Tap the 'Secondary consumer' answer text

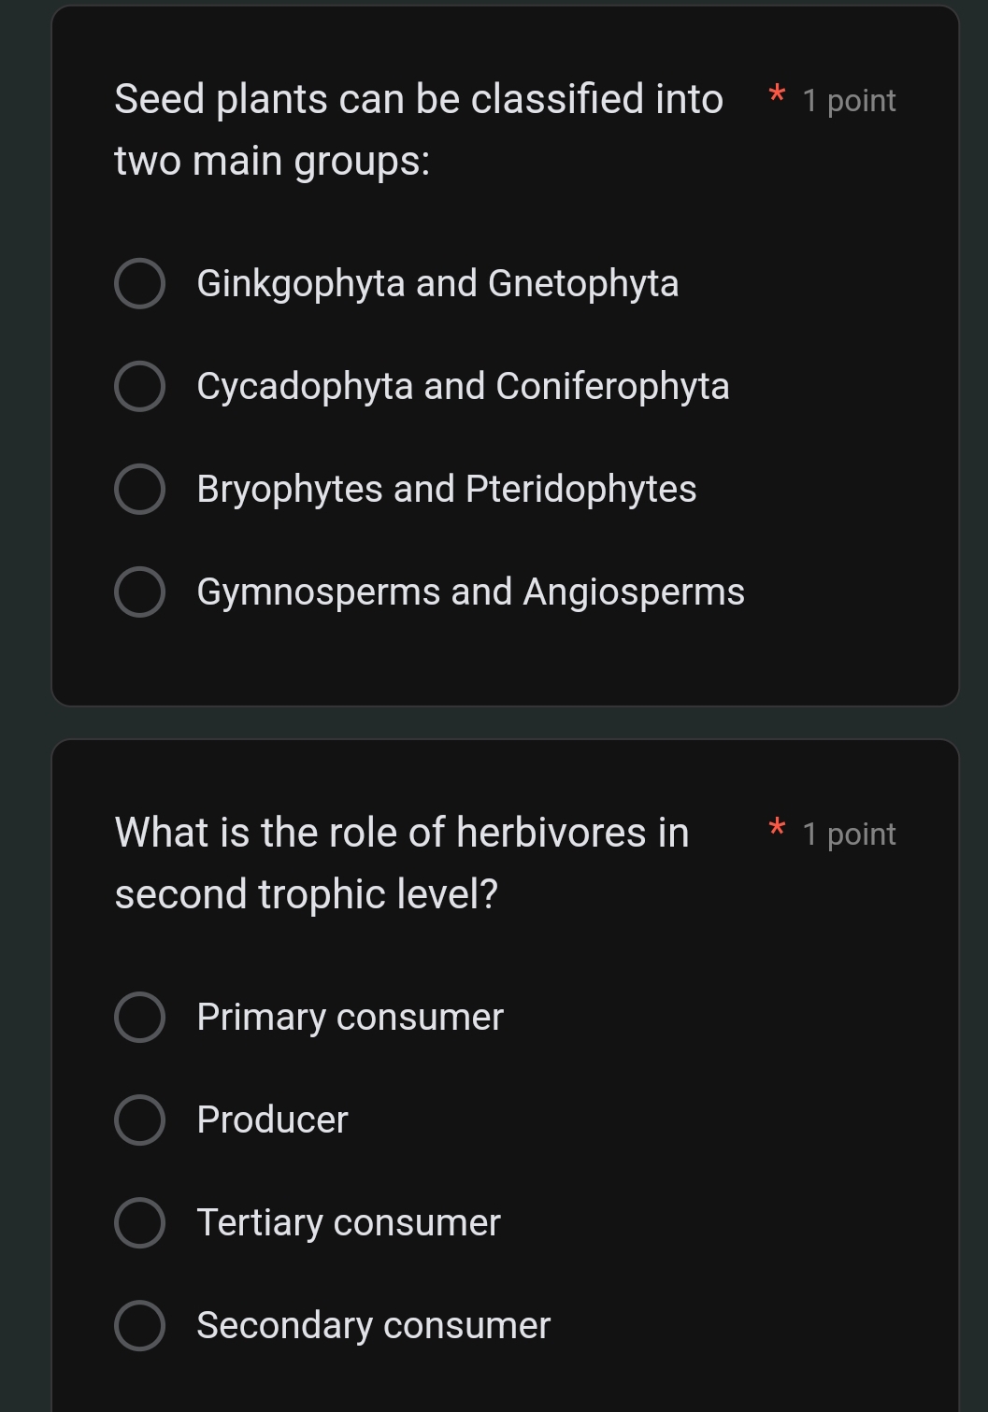click(373, 1325)
